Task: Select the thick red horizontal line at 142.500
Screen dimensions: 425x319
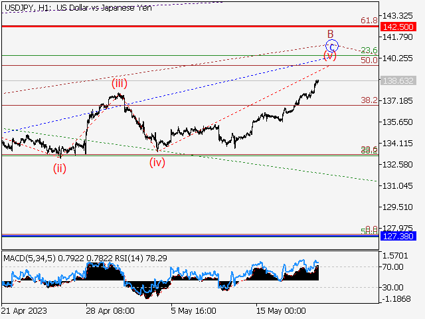Action: point(190,27)
